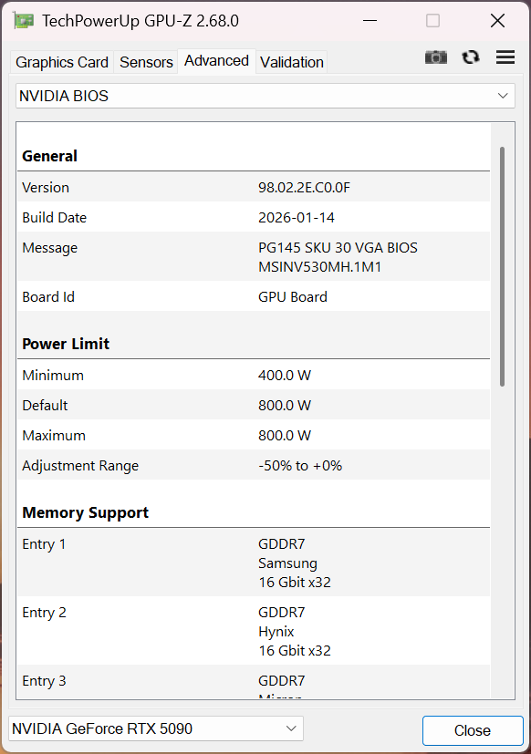Select the BIOS Version value 98.02.2E.C0.0F
The height and width of the screenshot is (754, 531).
click(x=308, y=187)
